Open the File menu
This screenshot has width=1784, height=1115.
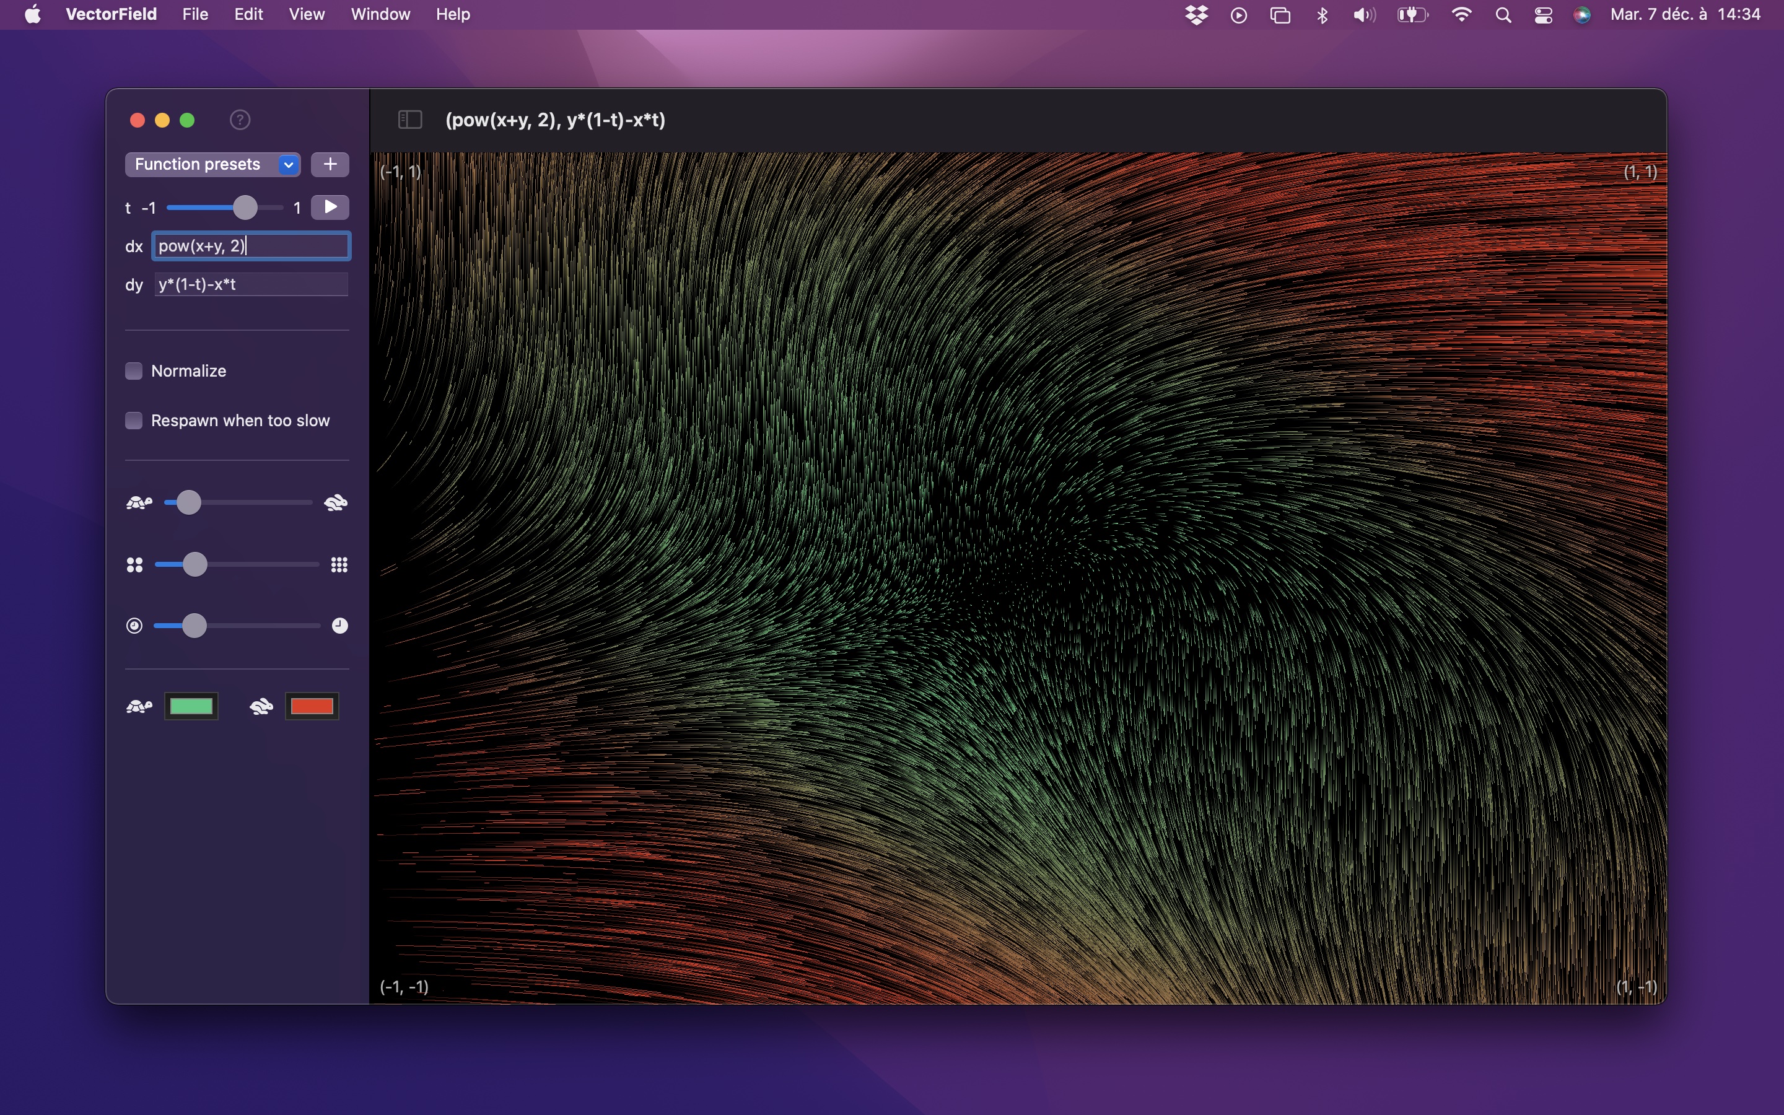[195, 15]
